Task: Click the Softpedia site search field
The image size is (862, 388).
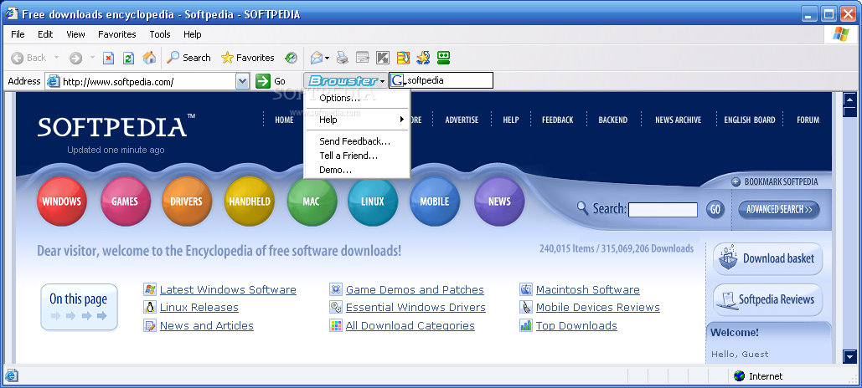Action: pos(663,210)
